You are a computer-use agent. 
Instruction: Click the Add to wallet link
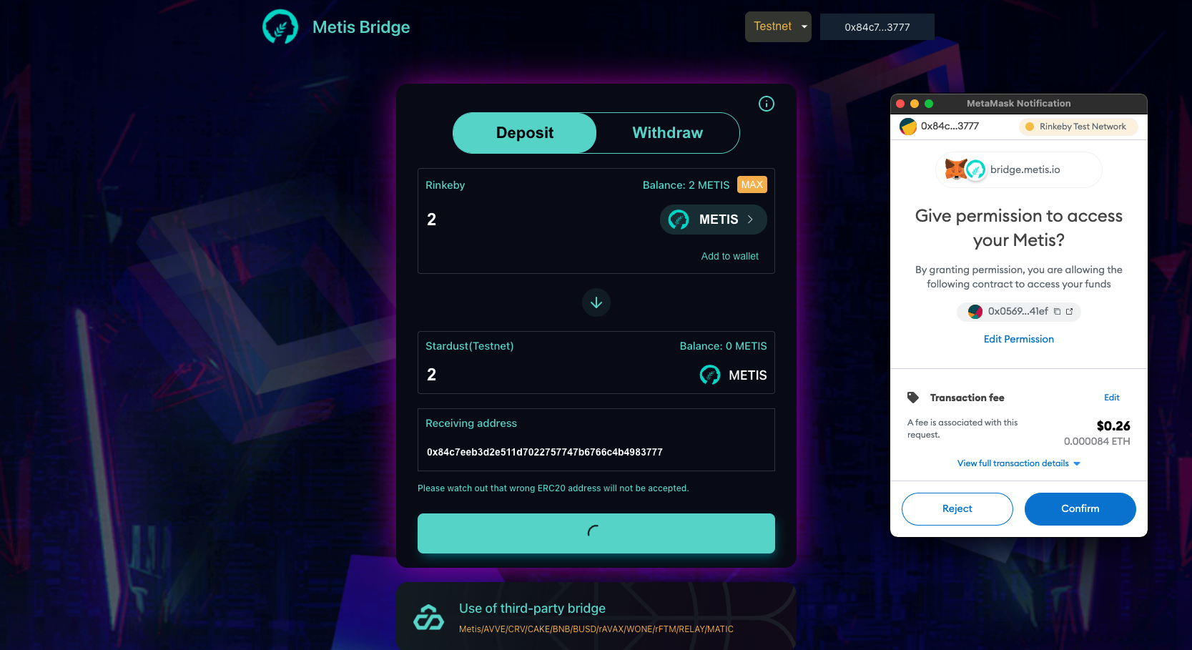coord(730,256)
